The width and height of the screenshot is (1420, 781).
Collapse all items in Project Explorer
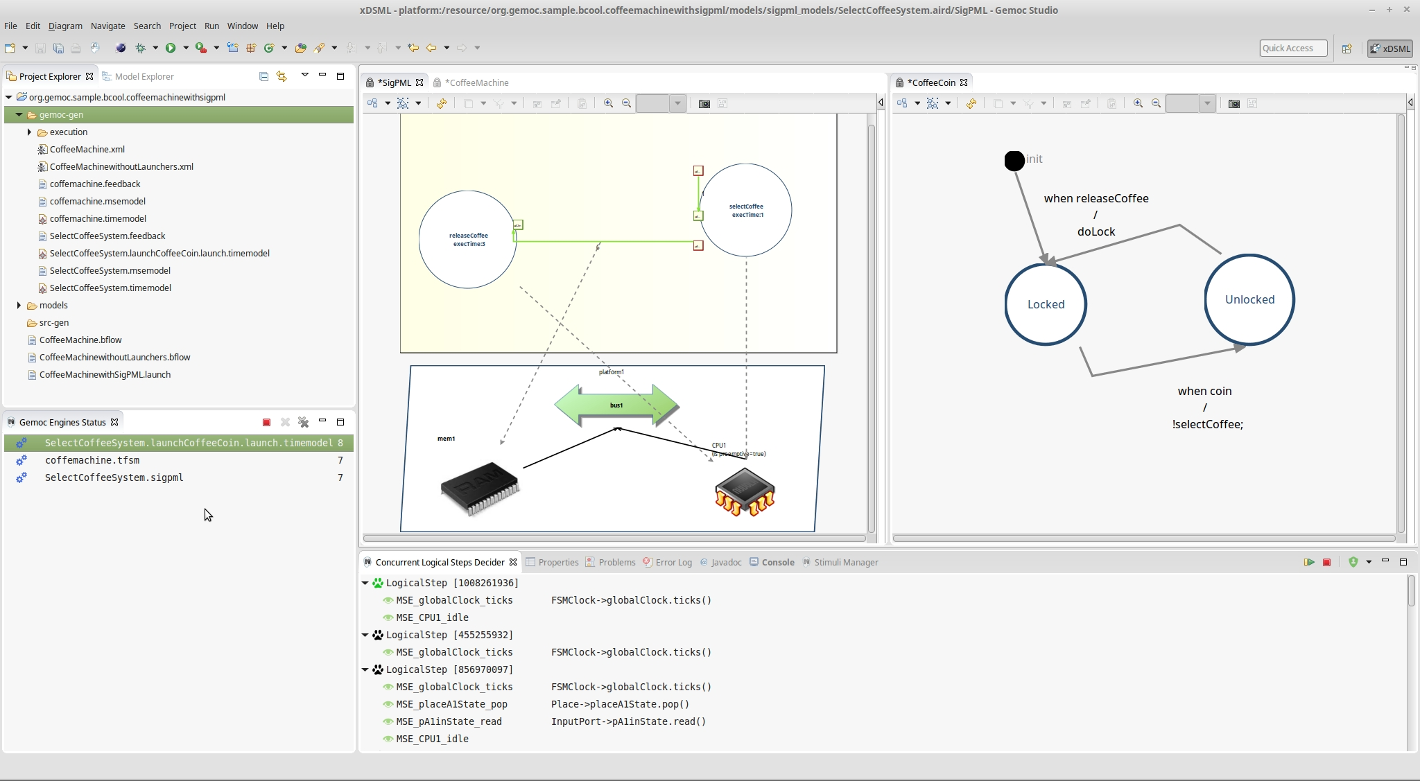point(263,76)
